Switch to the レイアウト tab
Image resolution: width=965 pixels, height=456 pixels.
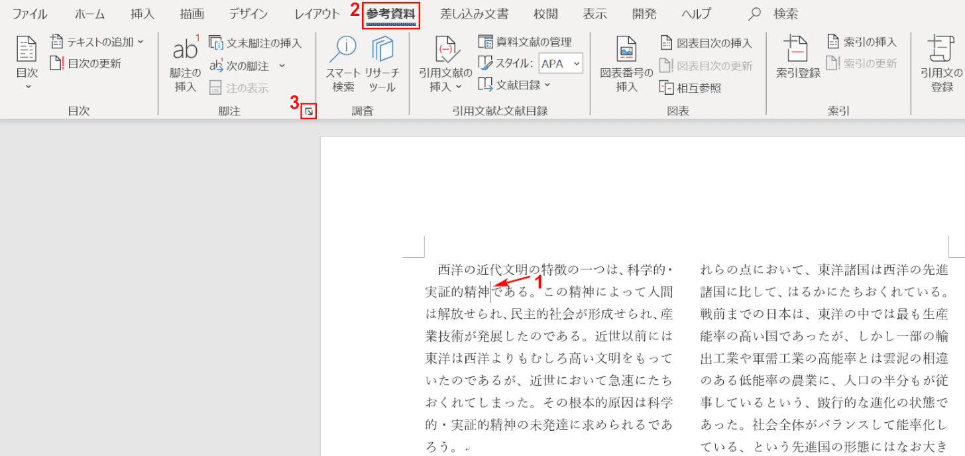[317, 13]
